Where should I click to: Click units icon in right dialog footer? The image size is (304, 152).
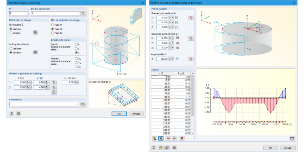pos(174,148)
